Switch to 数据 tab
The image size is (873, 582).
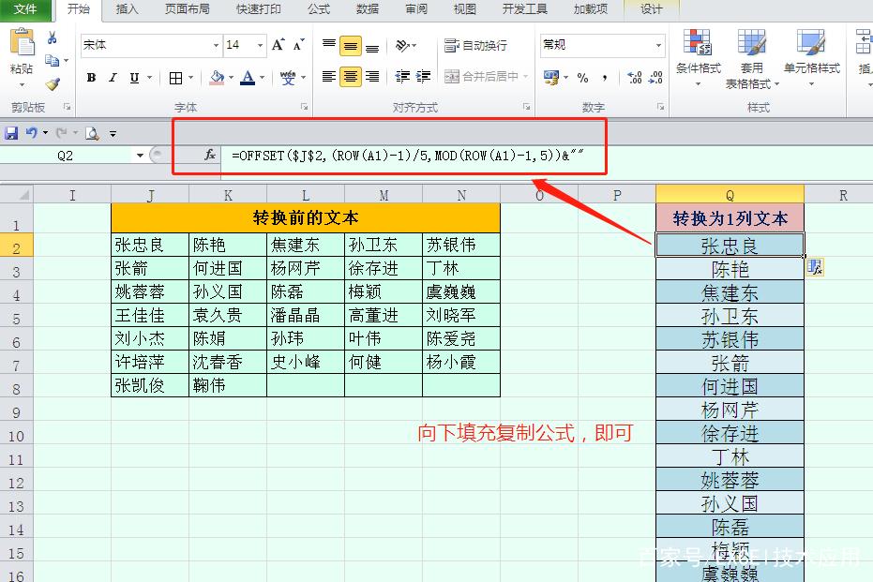coord(368,9)
